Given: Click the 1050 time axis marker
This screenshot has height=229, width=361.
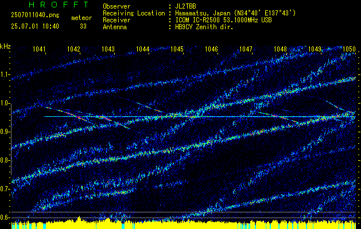Looking at the screenshot, I should pyautogui.click(x=350, y=49).
